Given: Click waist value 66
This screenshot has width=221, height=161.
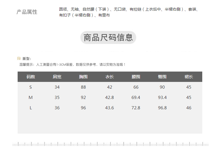Looking at the screenshot, I should click(136, 87).
